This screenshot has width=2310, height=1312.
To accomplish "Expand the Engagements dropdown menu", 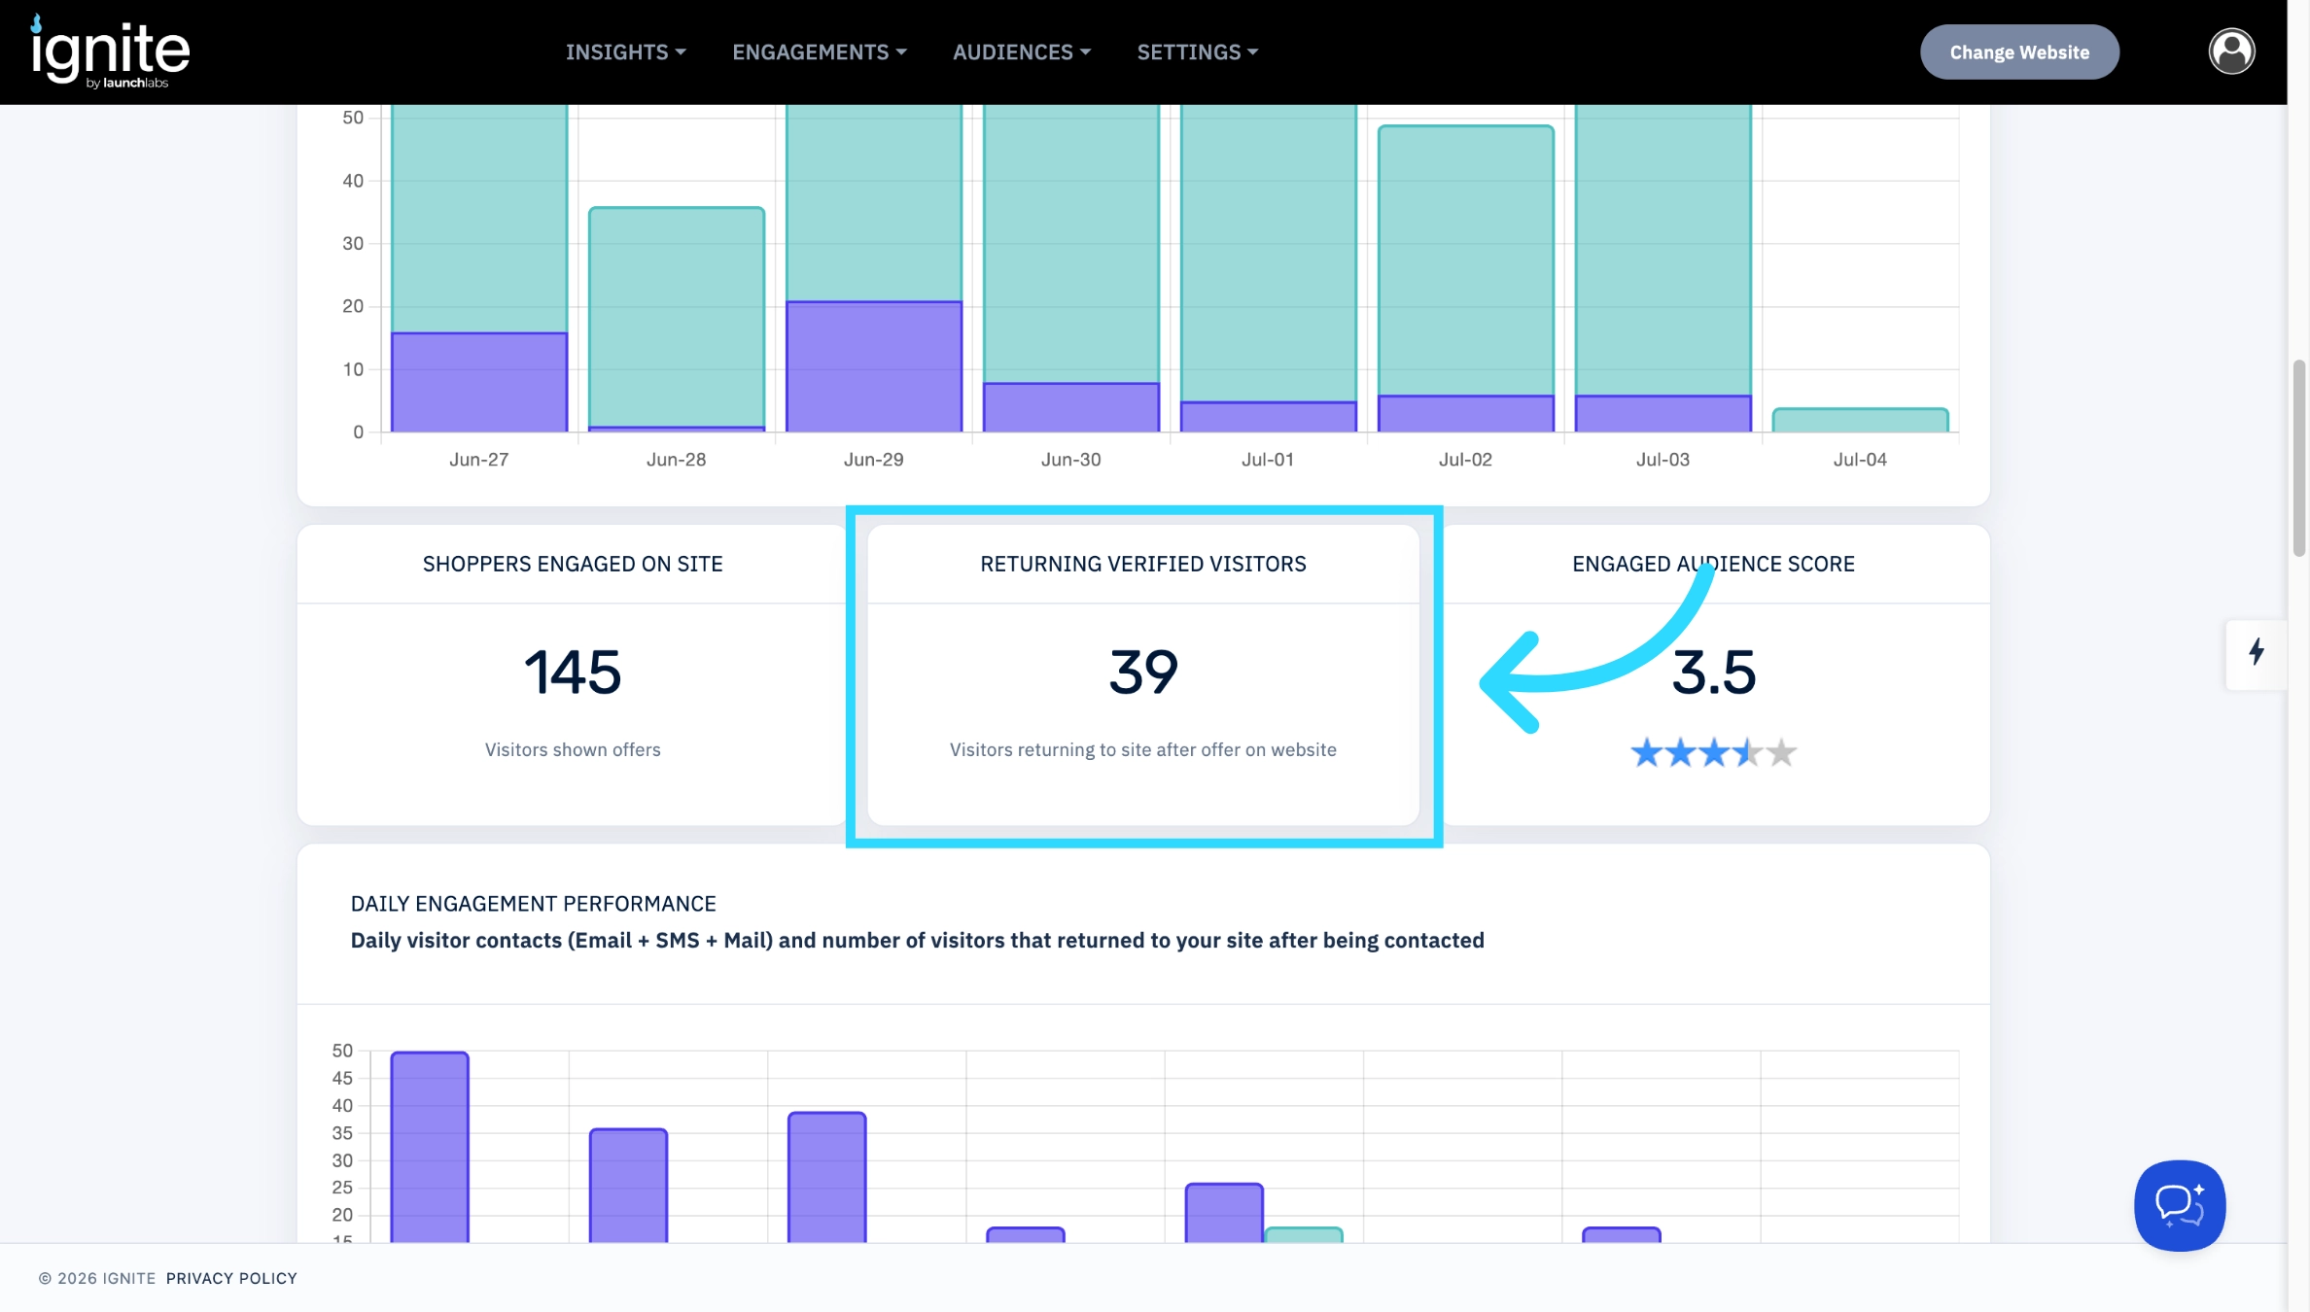I will [820, 52].
